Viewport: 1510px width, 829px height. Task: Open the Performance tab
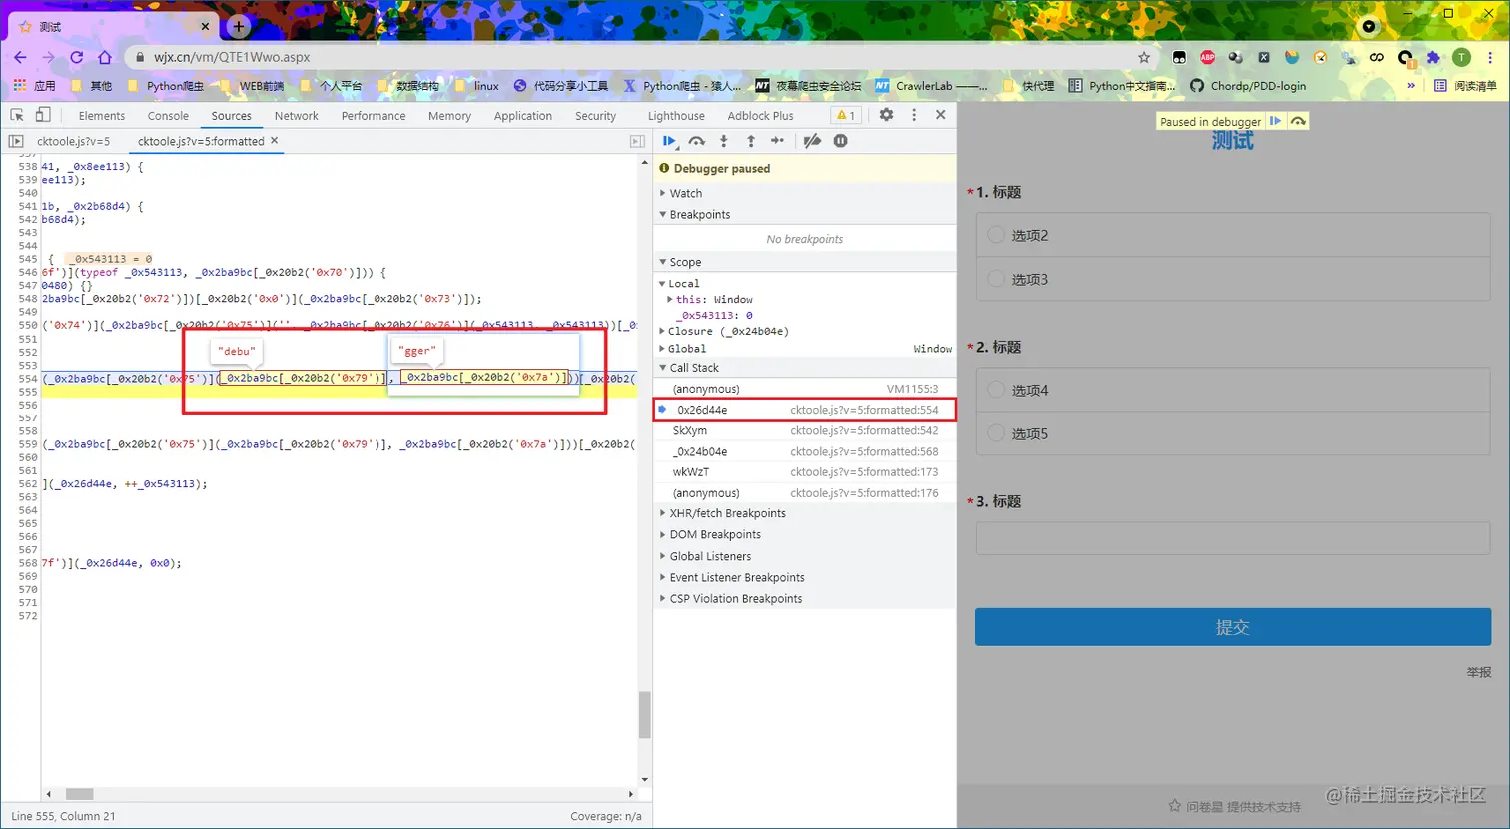pyautogui.click(x=374, y=116)
